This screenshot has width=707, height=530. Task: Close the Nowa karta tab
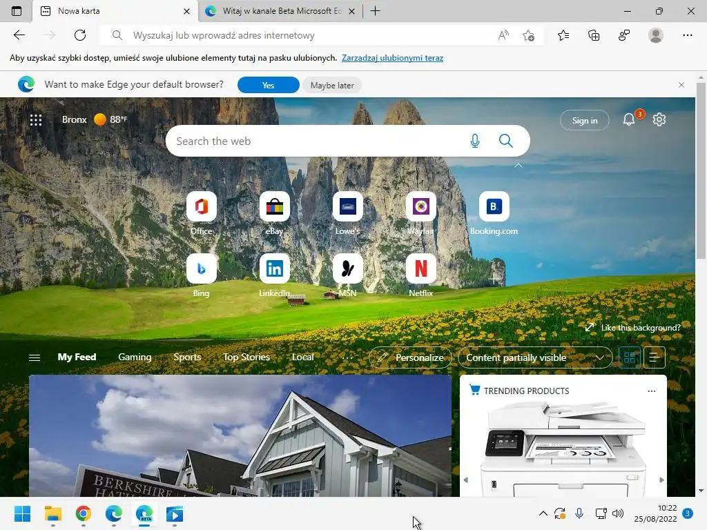(186, 11)
